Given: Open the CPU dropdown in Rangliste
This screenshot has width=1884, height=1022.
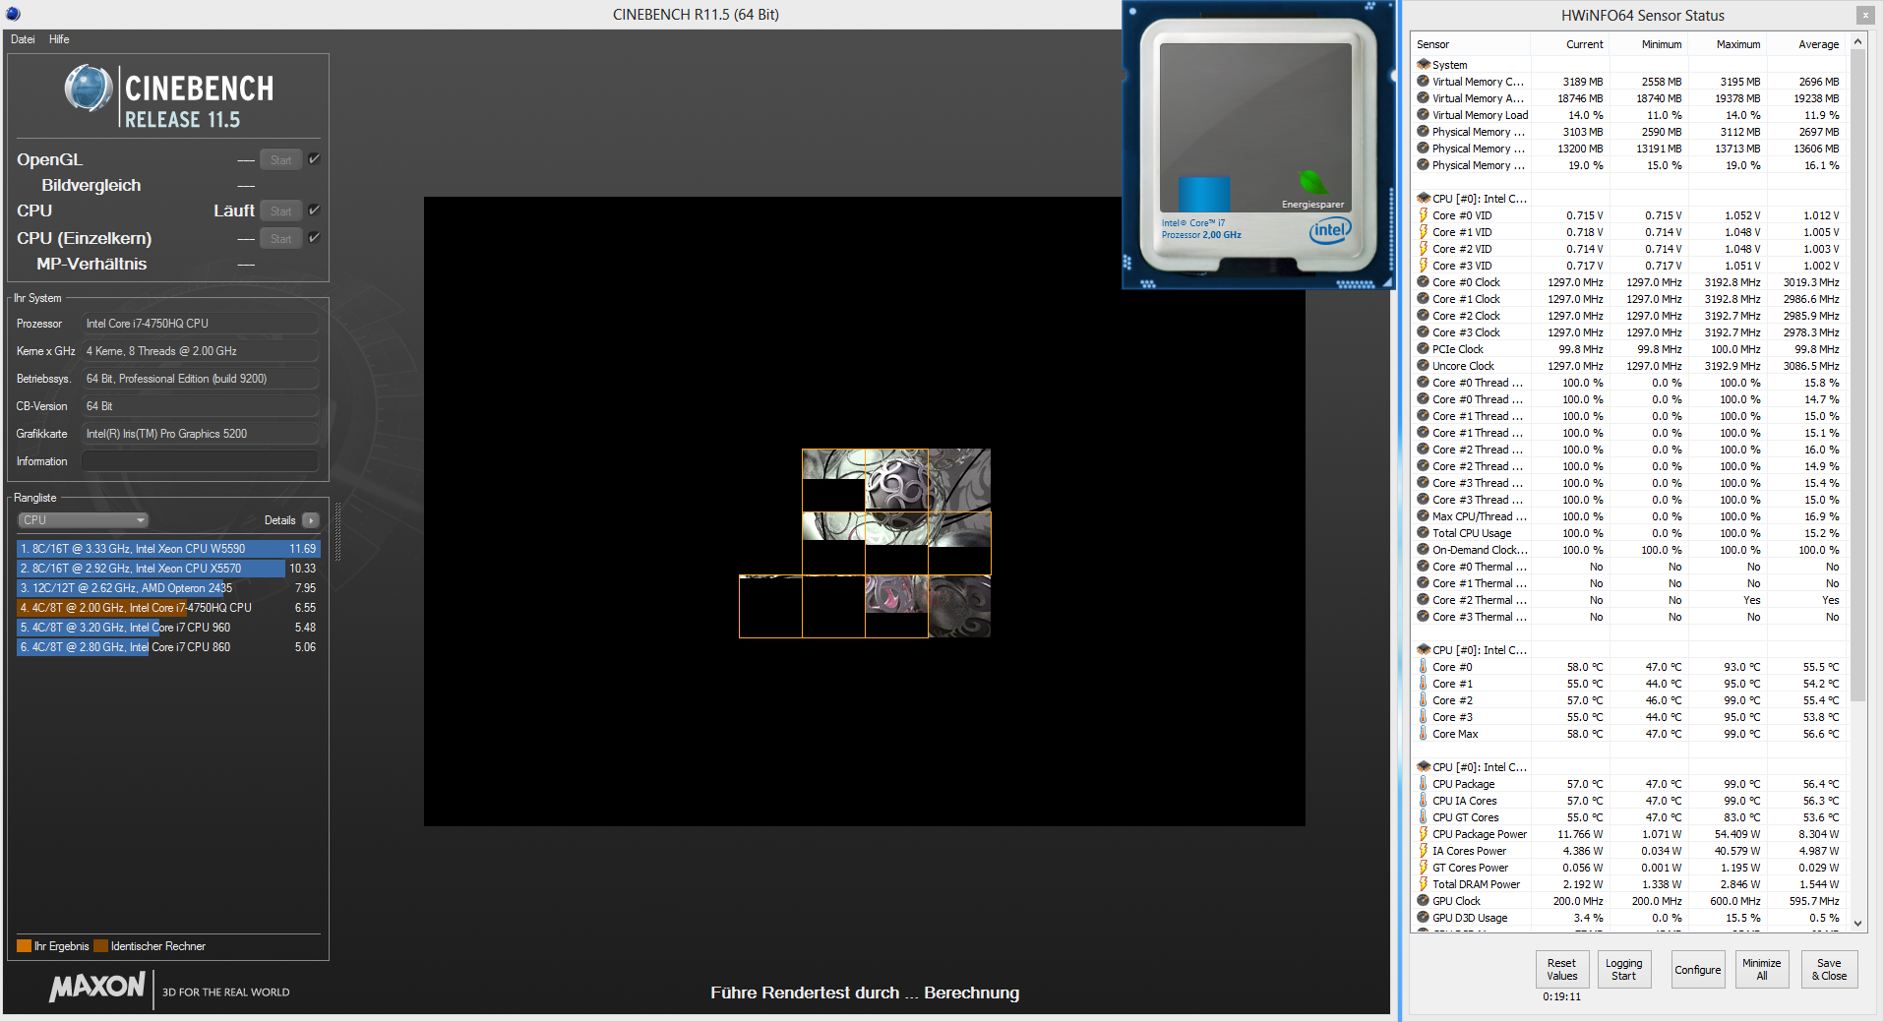Looking at the screenshot, I should [x=83, y=520].
